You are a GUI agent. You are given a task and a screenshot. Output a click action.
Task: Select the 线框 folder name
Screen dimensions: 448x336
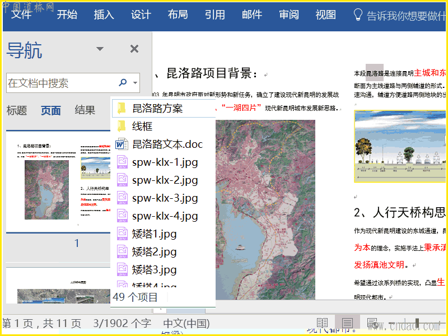[x=142, y=127]
